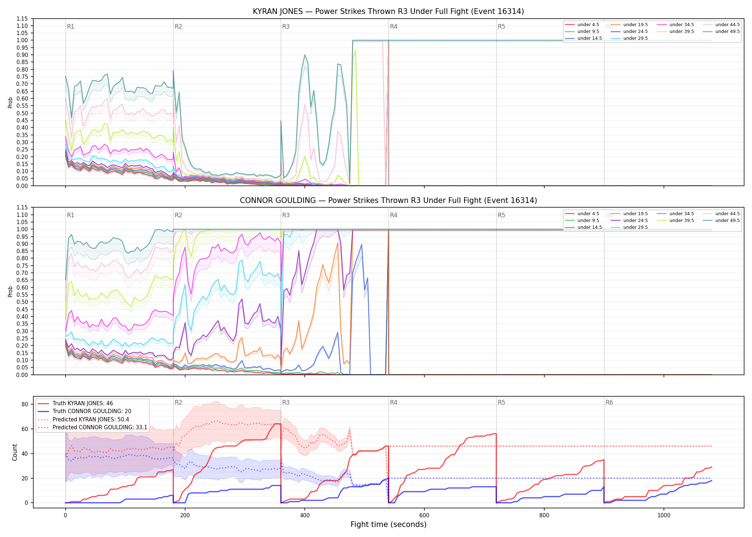This screenshot has width=752, height=537.
Task: Click the 'Fight time (seconds)' axis label
Action: click(389, 524)
